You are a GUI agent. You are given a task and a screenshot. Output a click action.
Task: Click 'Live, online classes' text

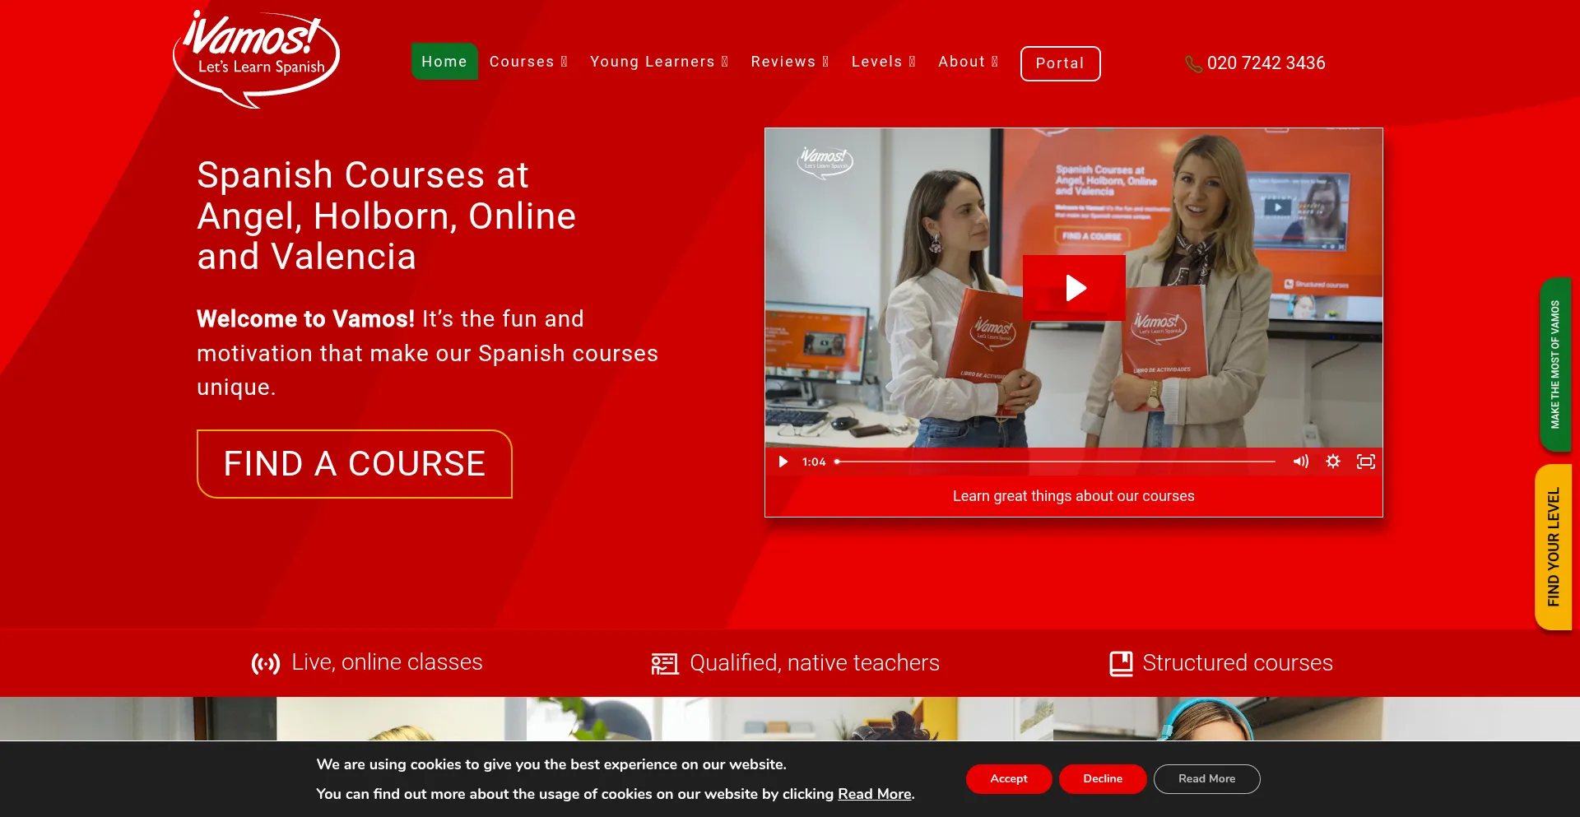click(x=387, y=662)
